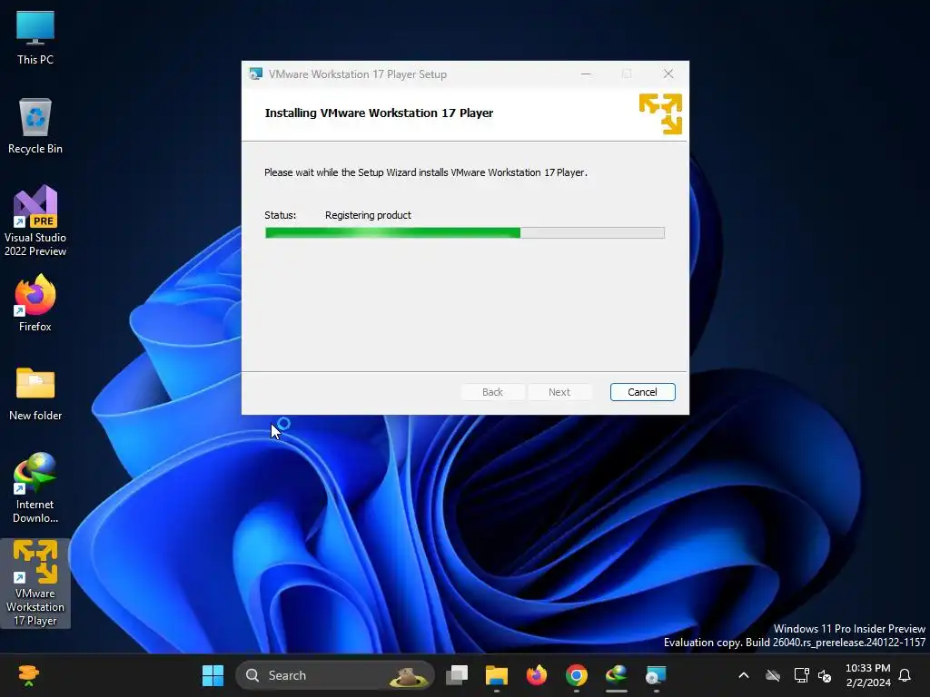930x697 pixels.
Task: Click the disabled Next button
Action: pos(559,392)
